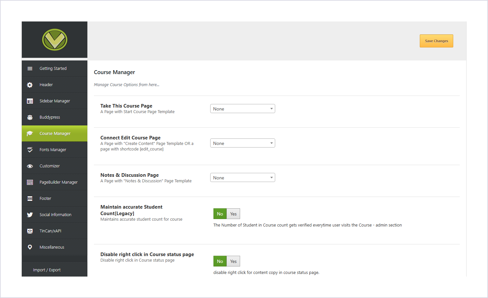Open Import / Export section
This screenshot has height=298, width=488.
point(55,270)
